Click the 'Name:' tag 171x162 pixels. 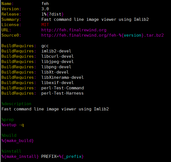point(7,4)
